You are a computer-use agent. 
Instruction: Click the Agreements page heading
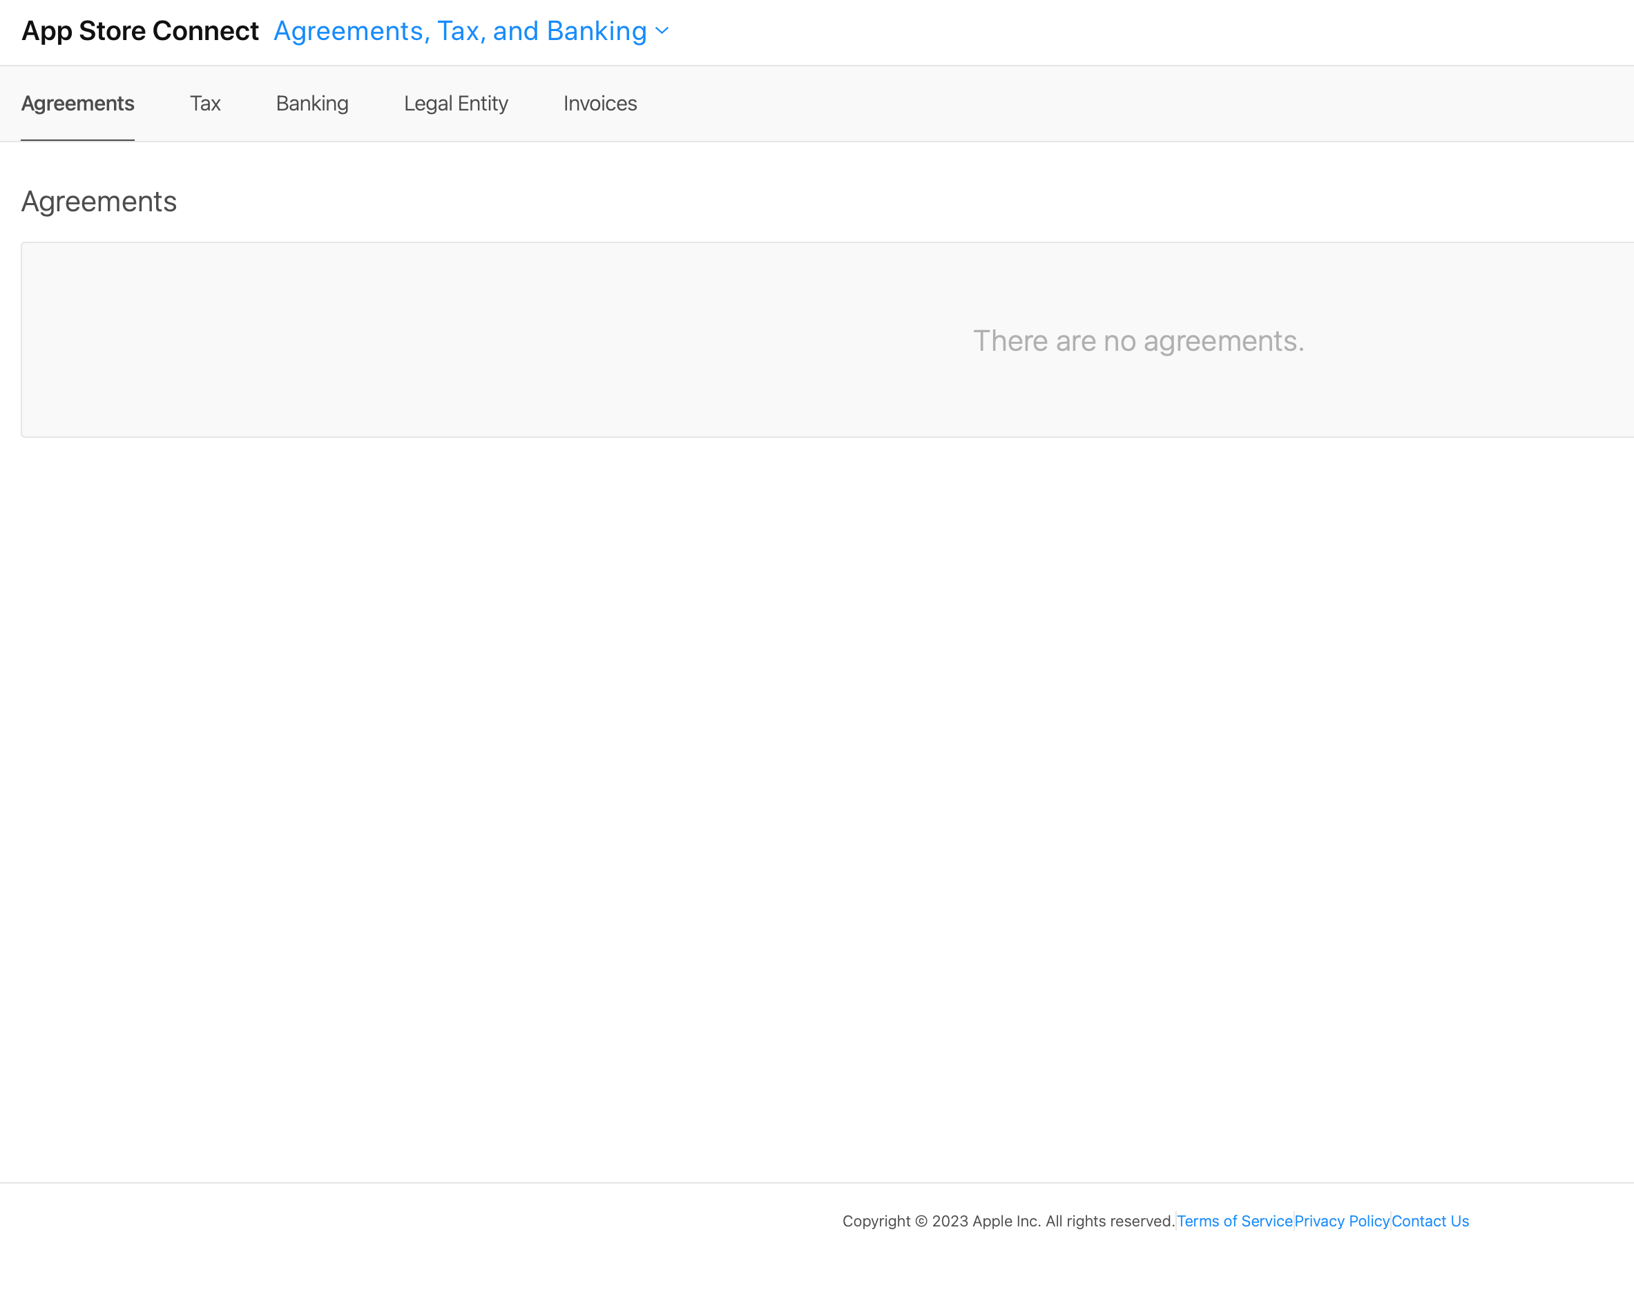pos(99,202)
